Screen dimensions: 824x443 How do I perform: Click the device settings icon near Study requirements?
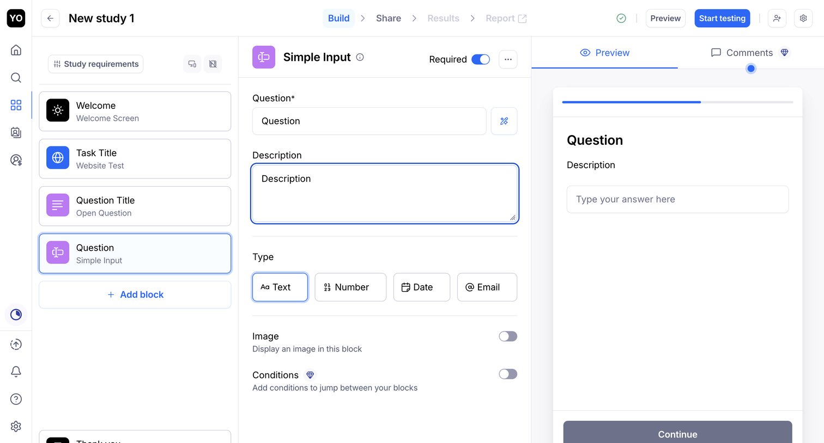click(192, 64)
